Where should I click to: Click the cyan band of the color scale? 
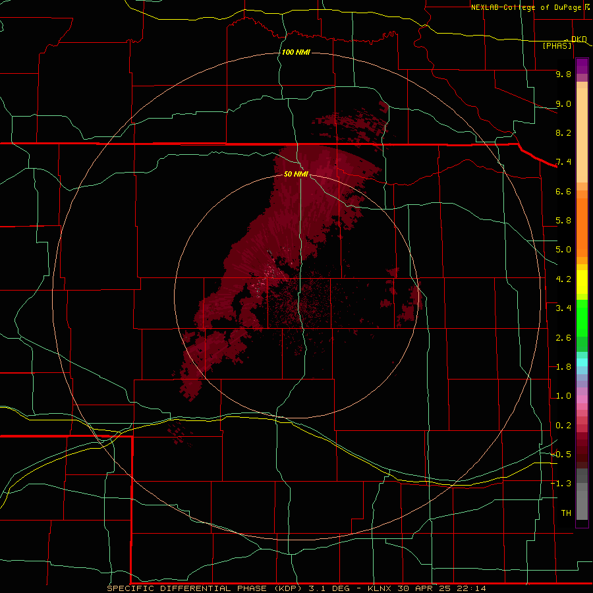[582, 362]
